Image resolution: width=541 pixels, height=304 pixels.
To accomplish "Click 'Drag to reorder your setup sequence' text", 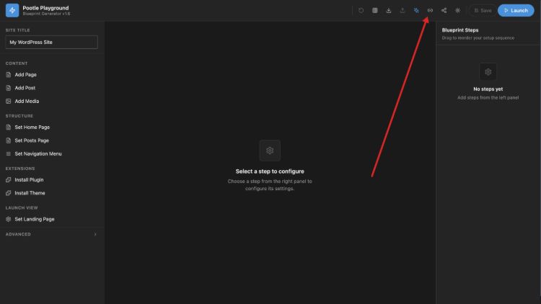I will pos(478,38).
